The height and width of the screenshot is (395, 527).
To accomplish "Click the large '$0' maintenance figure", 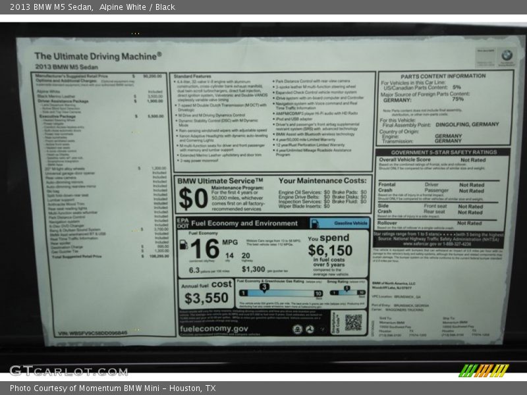I will coord(193,198).
